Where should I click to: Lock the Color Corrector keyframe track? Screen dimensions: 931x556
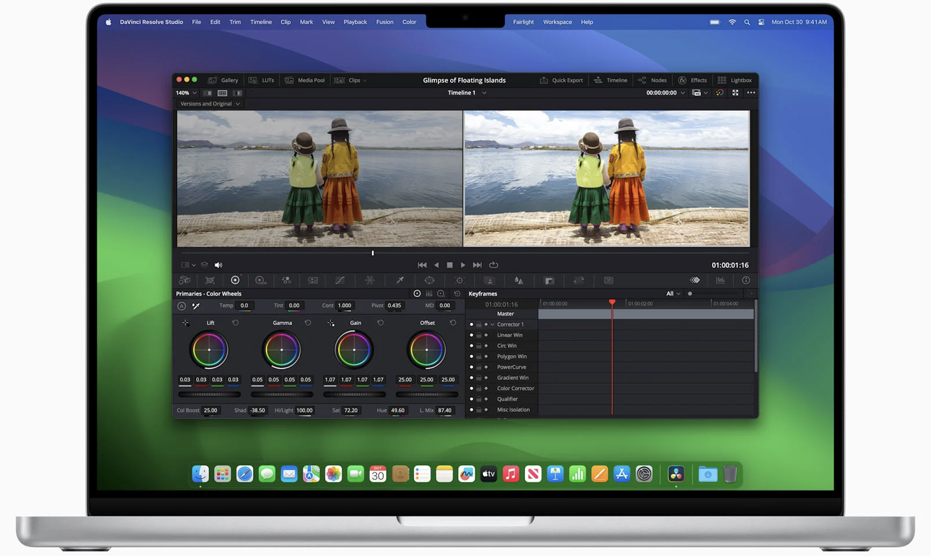(x=479, y=388)
